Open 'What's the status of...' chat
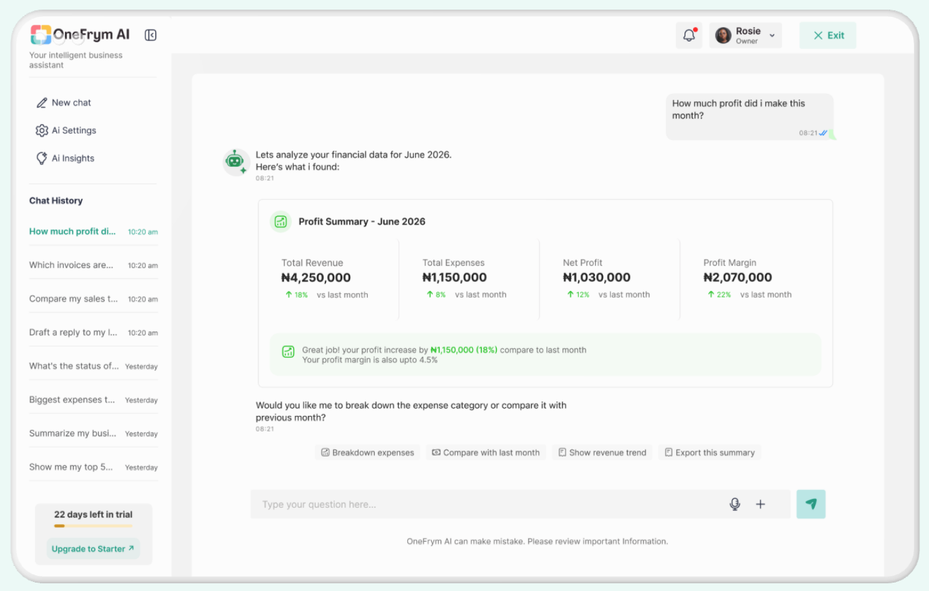929x591 pixels. pos(93,367)
